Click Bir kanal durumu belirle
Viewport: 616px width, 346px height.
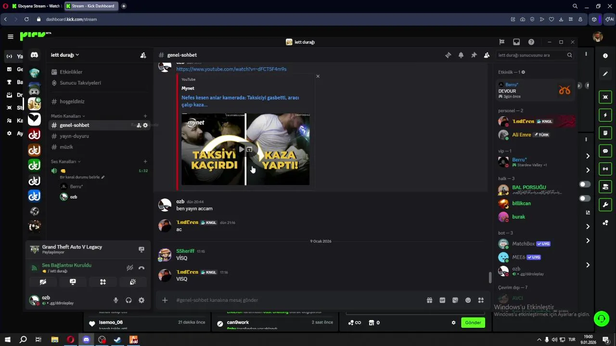click(x=82, y=177)
